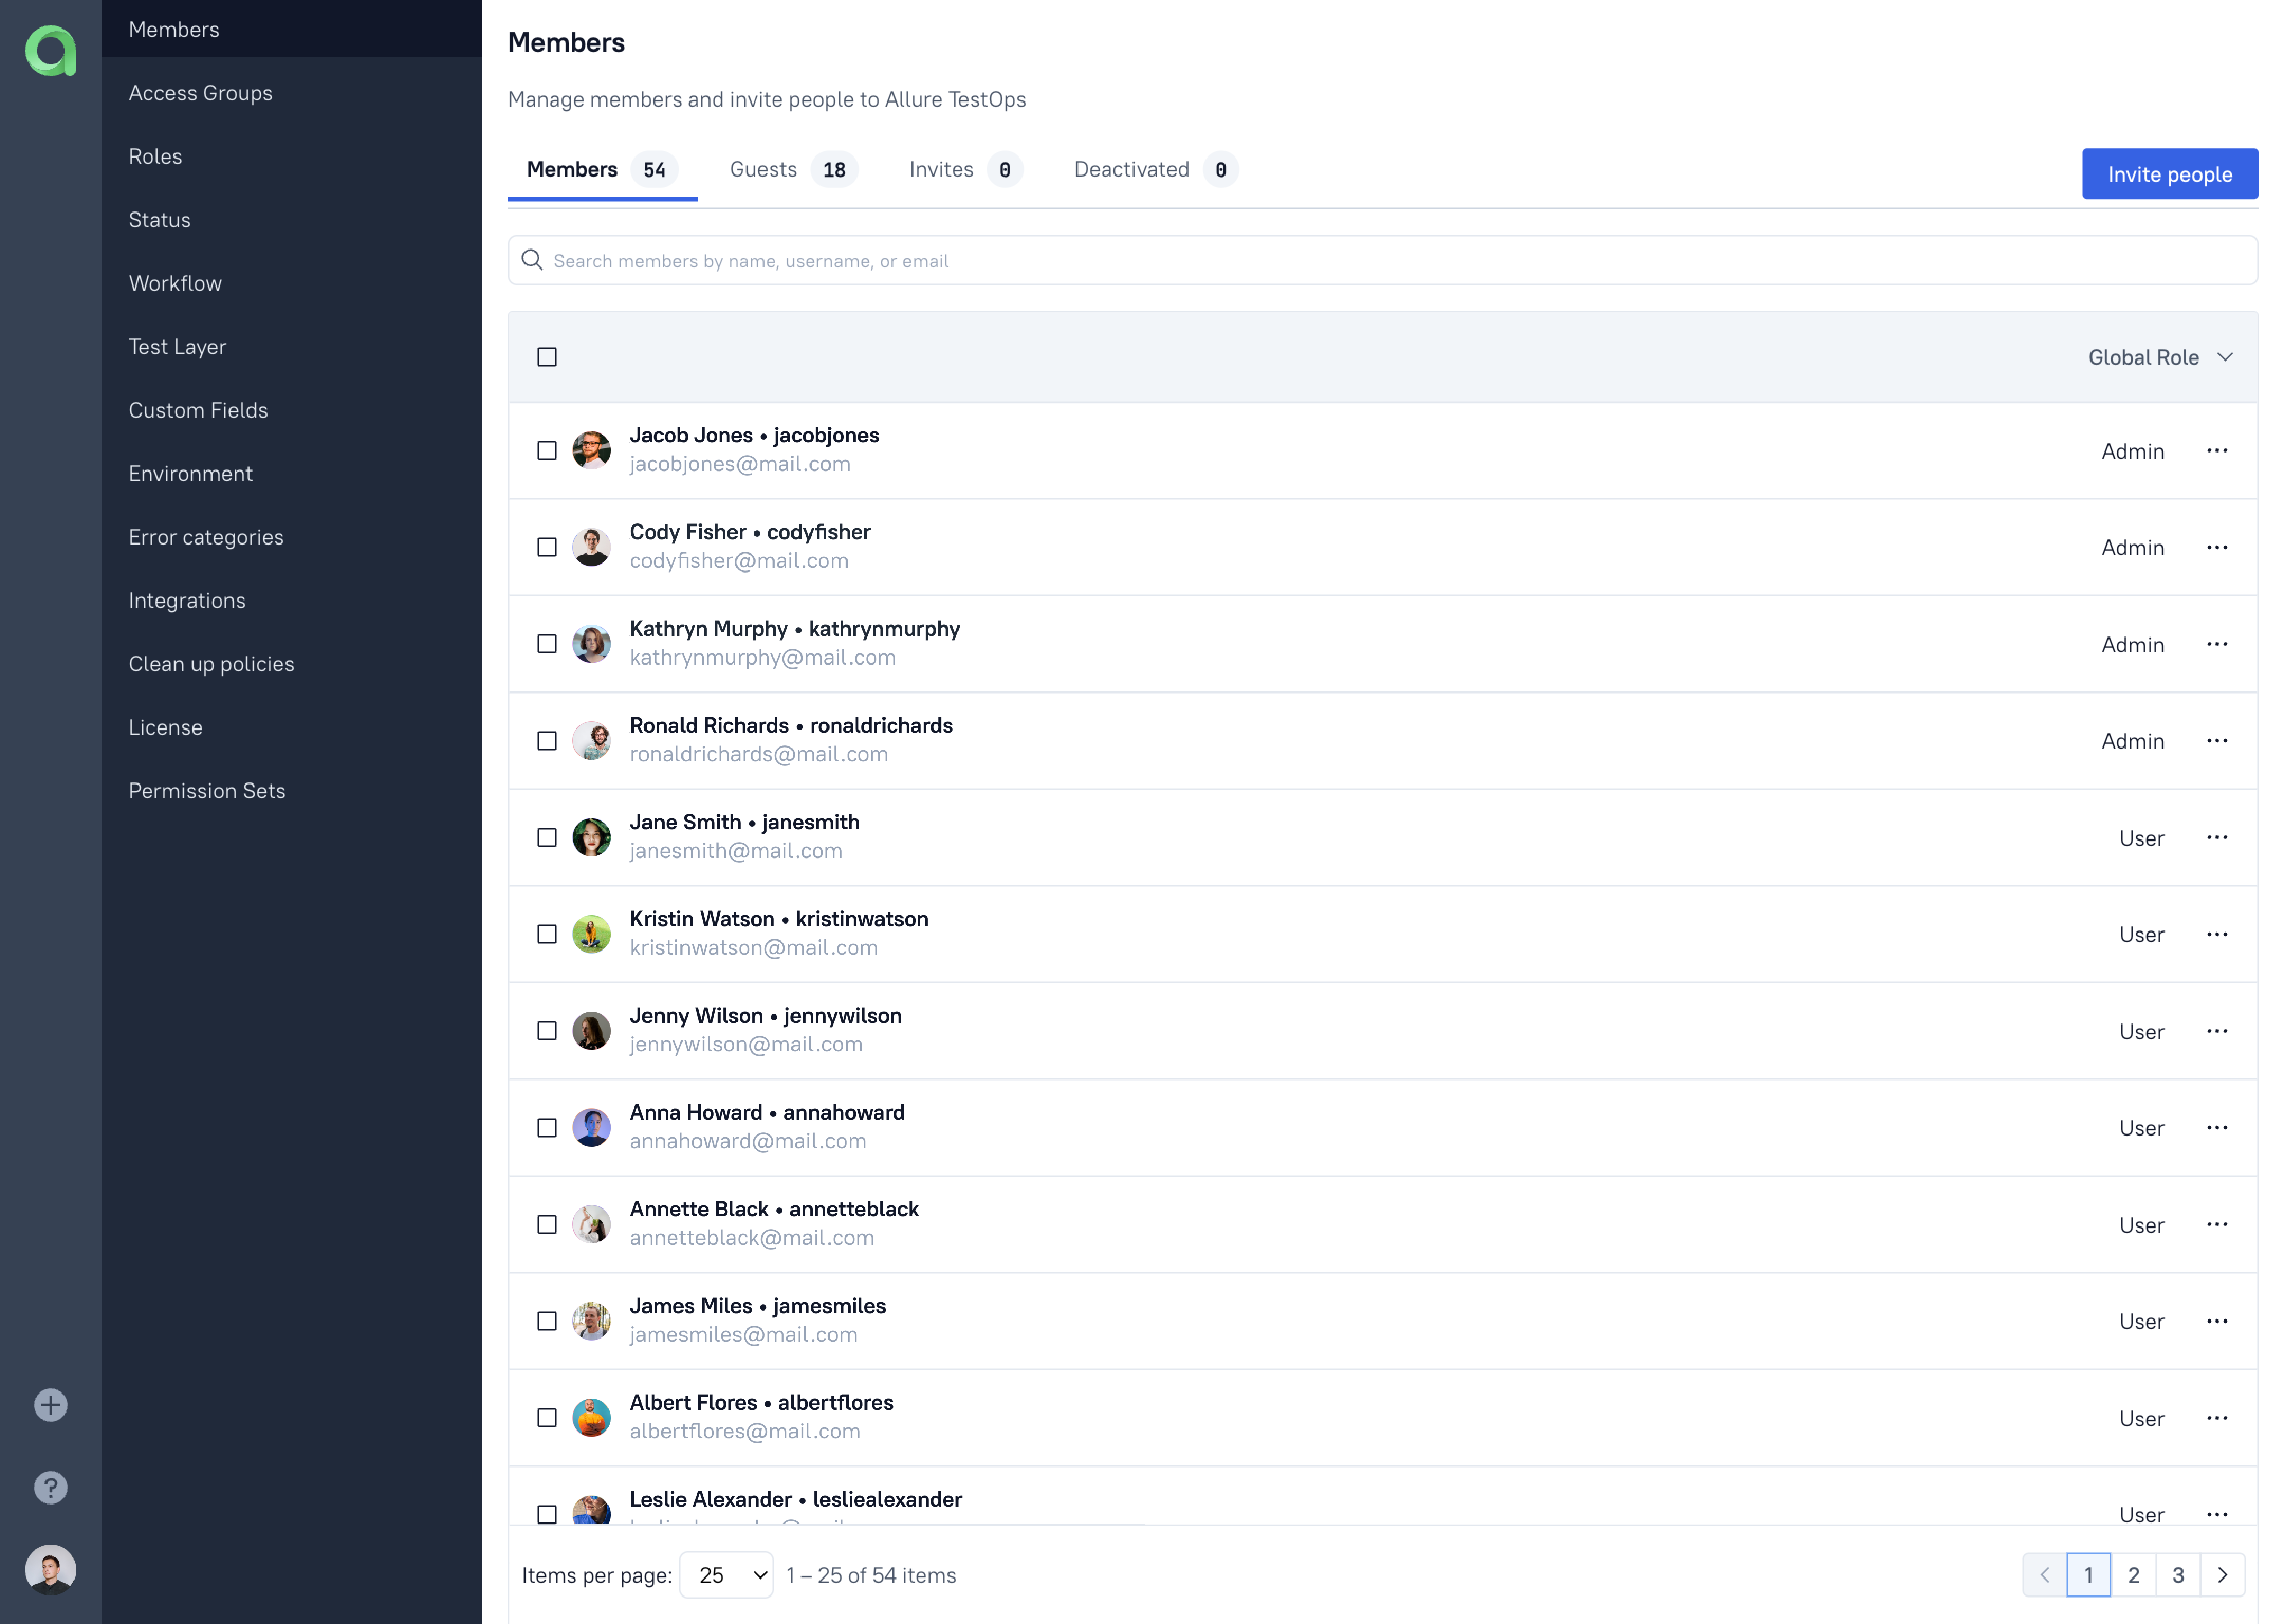This screenshot has width=2284, height=1624.
Task: Click the Invite people button
Action: click(2169, 173)
